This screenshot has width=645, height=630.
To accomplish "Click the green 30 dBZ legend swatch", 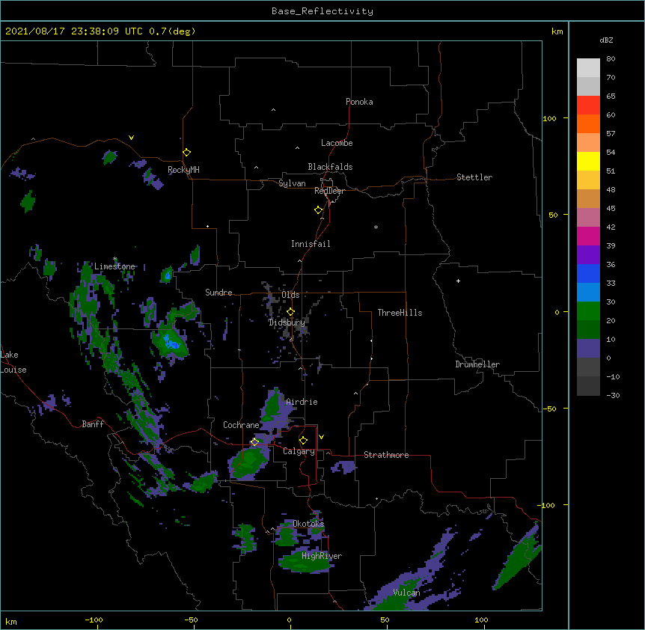I will click(x=588, y=311).
